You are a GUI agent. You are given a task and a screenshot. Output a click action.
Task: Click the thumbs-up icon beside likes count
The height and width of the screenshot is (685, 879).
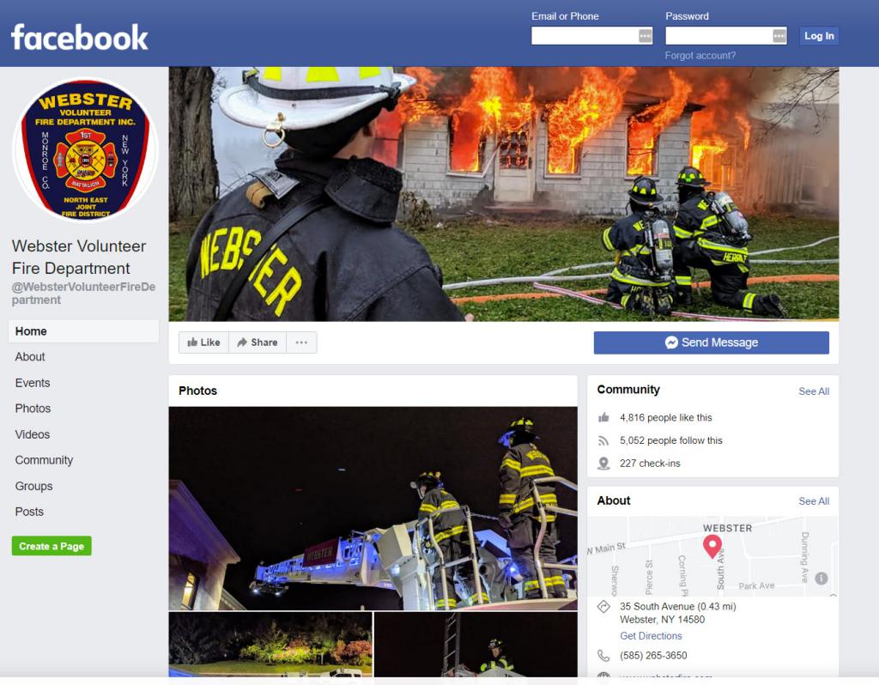click(x=603, y=418)
